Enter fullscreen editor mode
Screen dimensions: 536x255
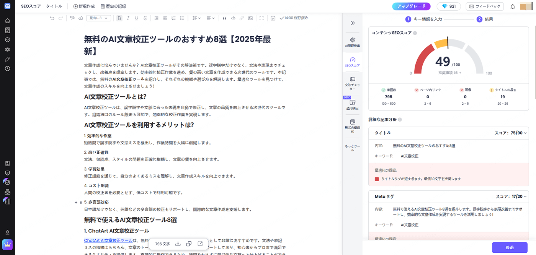point(261,18)
